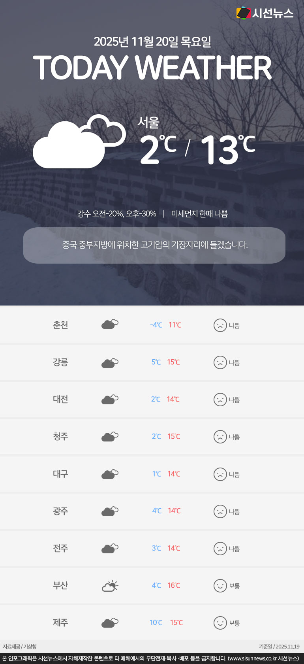Click the cloudy icon for 대구

(x=110, y=474)
